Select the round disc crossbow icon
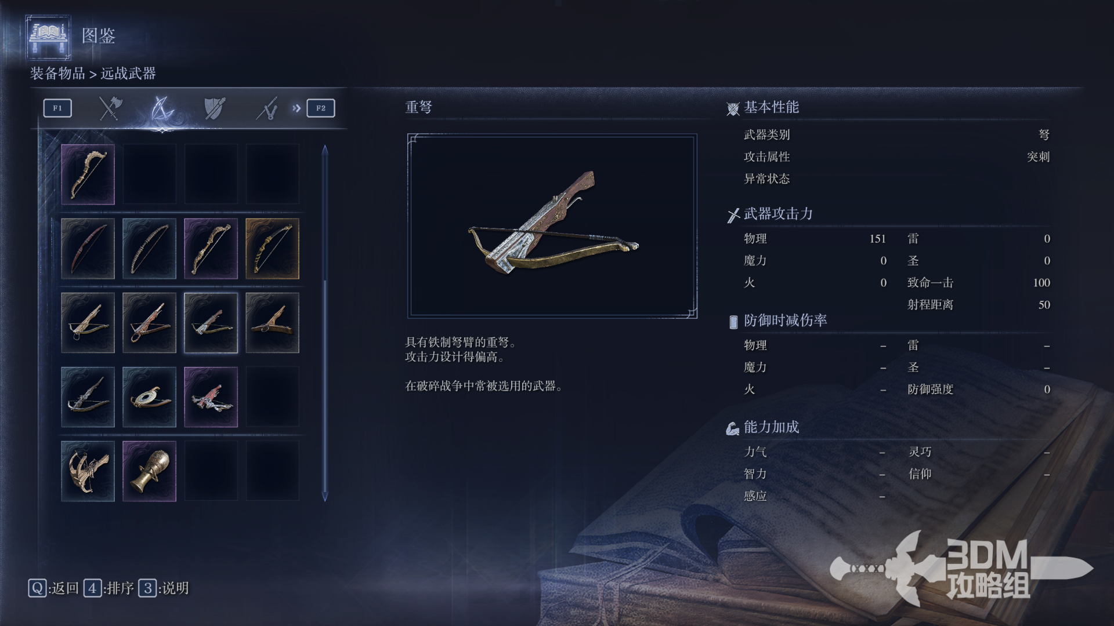Screen dimensions: 1114x626 150,397
